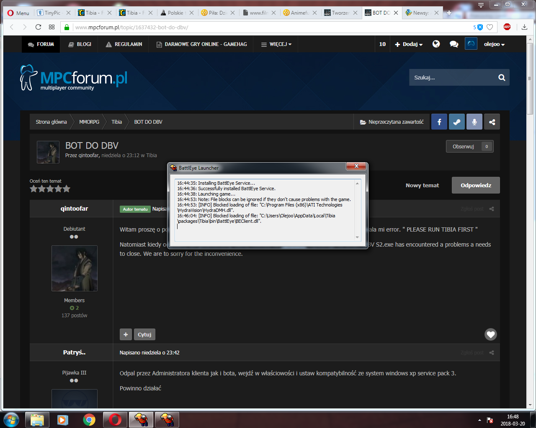Switch to the Animefu browser tab

[299, 13]
